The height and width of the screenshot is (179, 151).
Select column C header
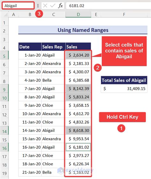[54, 15]
